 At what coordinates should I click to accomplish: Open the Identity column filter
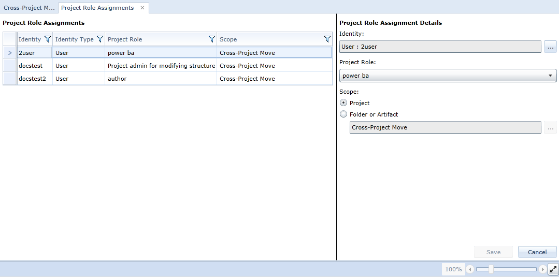pyautogui.click(x=48, y=39)
